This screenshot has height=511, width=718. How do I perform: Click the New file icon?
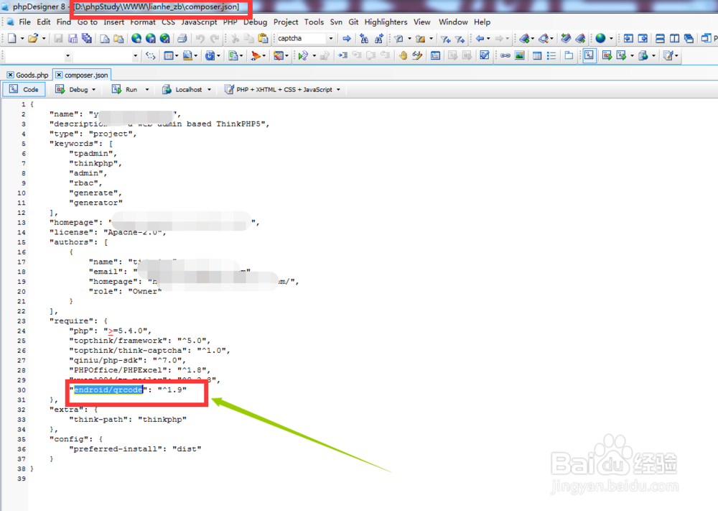[12, 39]
